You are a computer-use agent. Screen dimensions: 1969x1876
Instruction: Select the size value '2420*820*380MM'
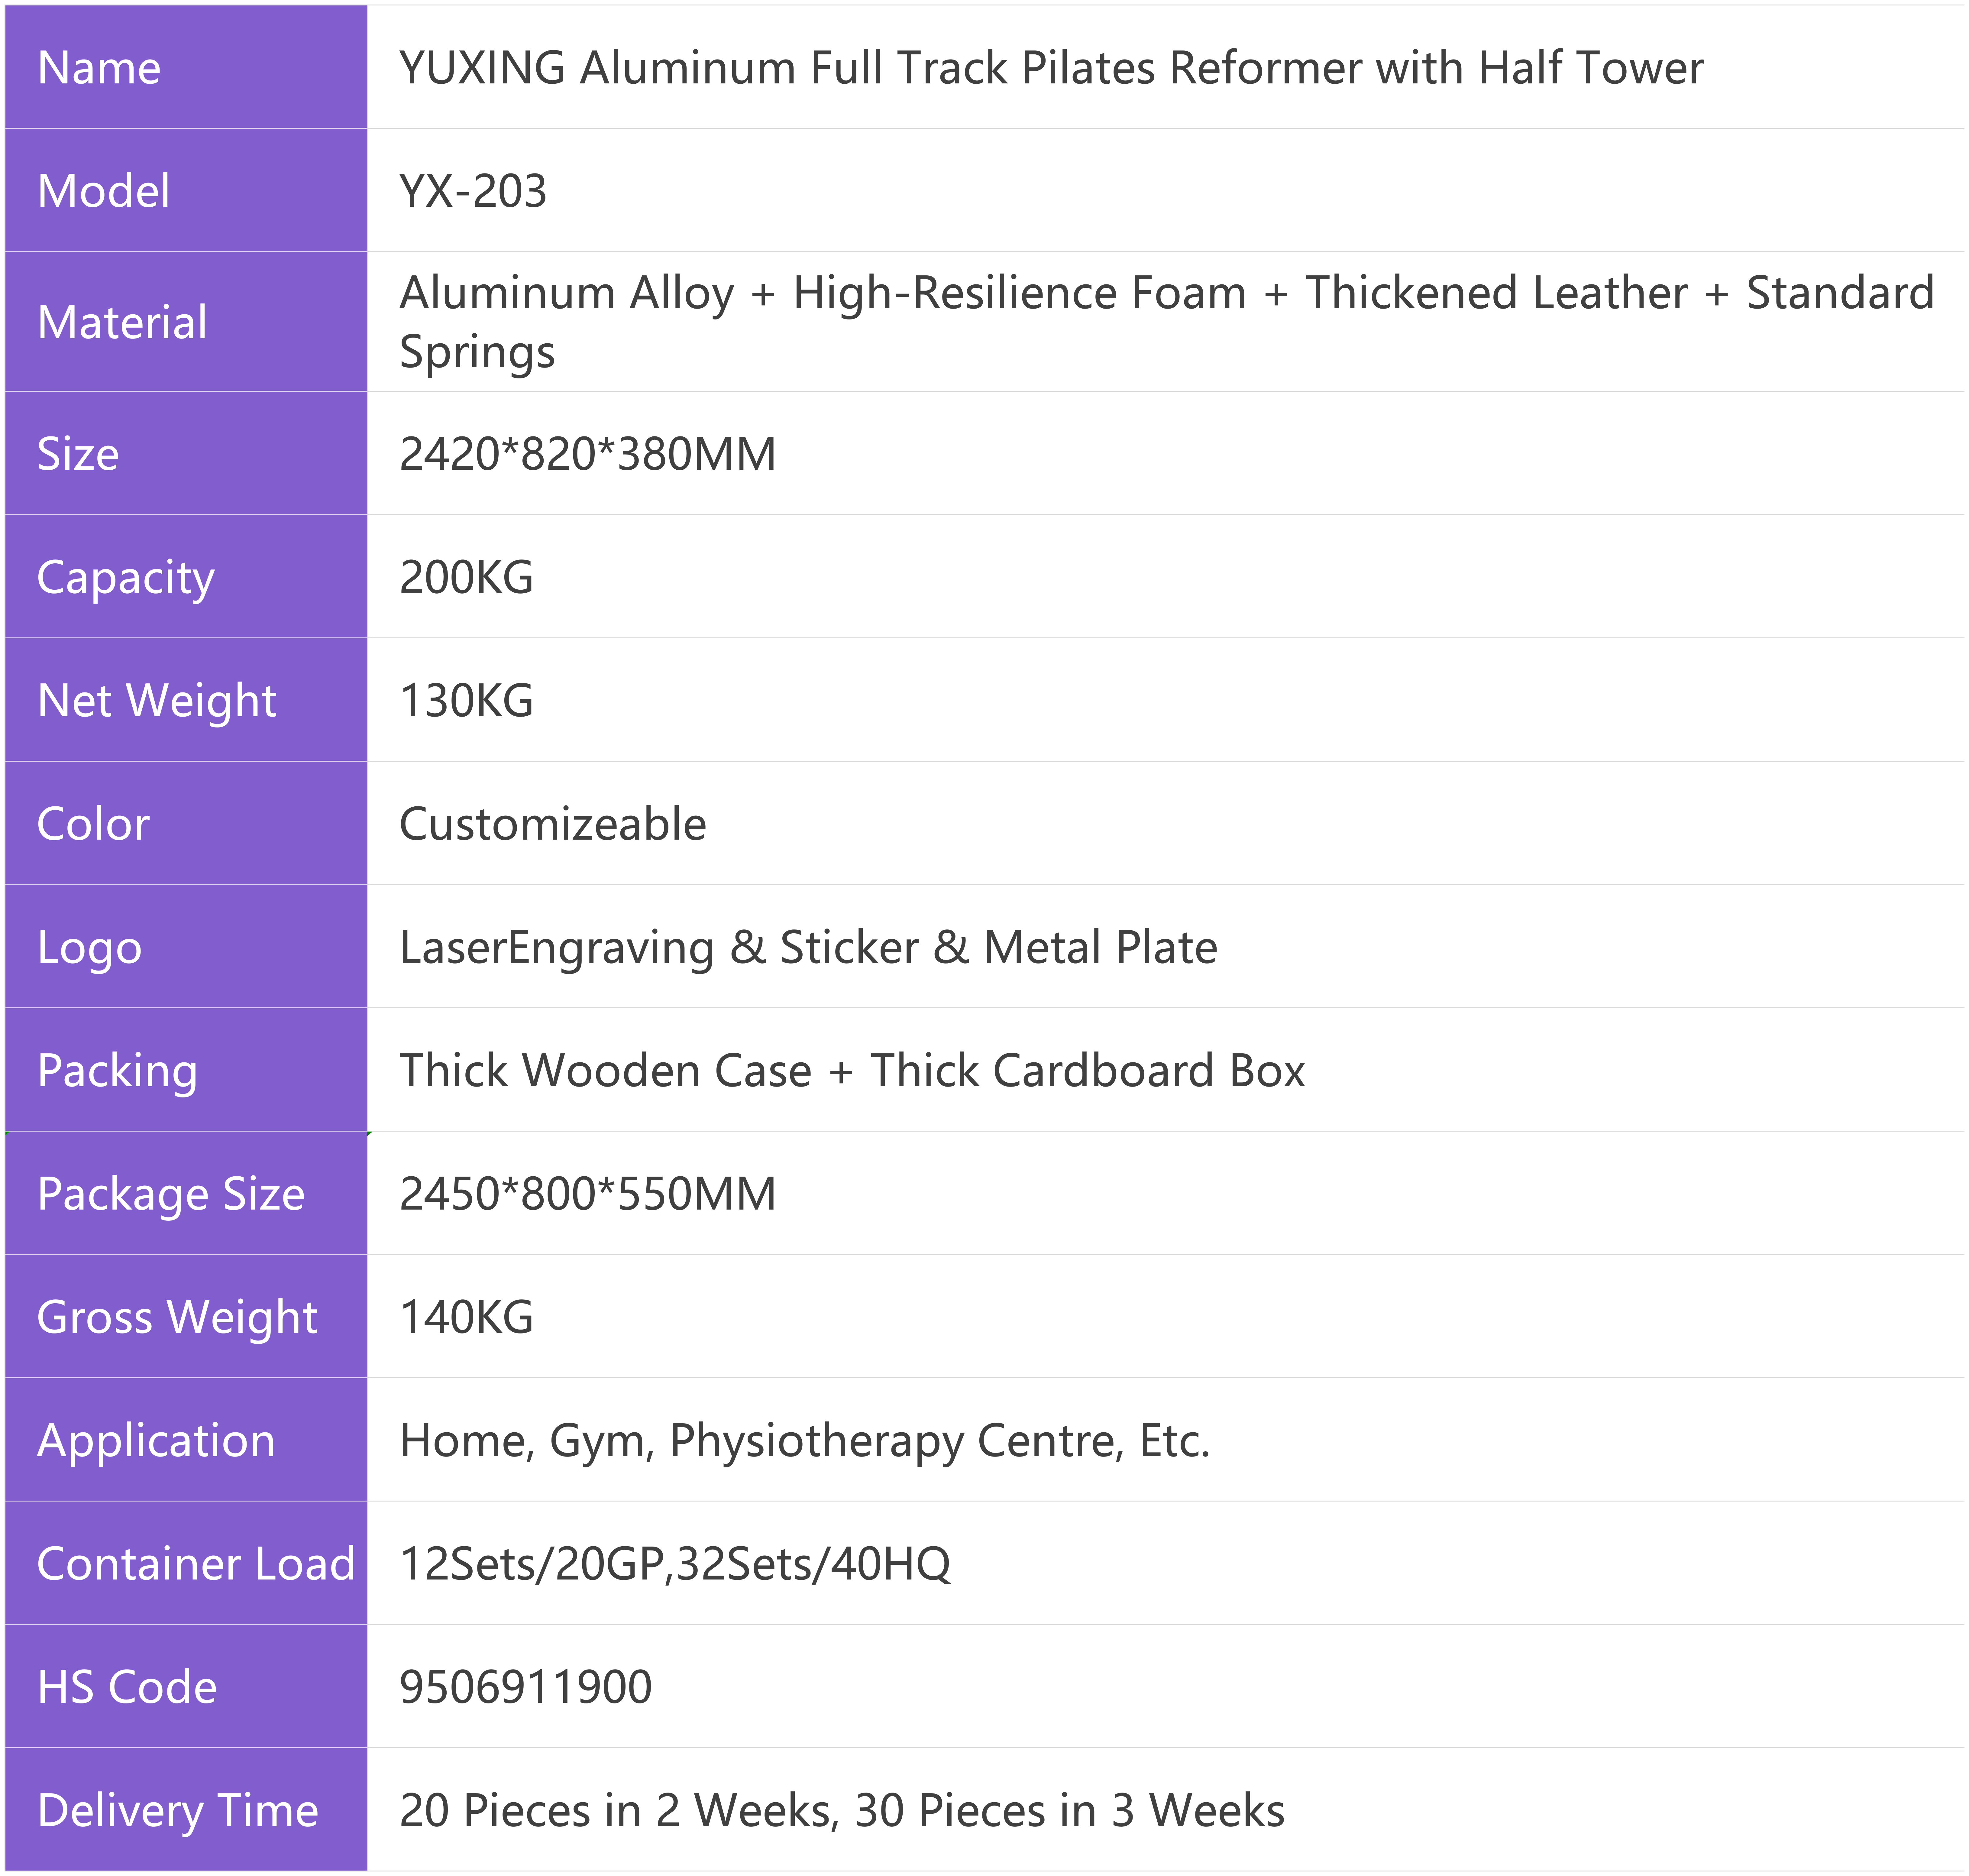(588, 454)
